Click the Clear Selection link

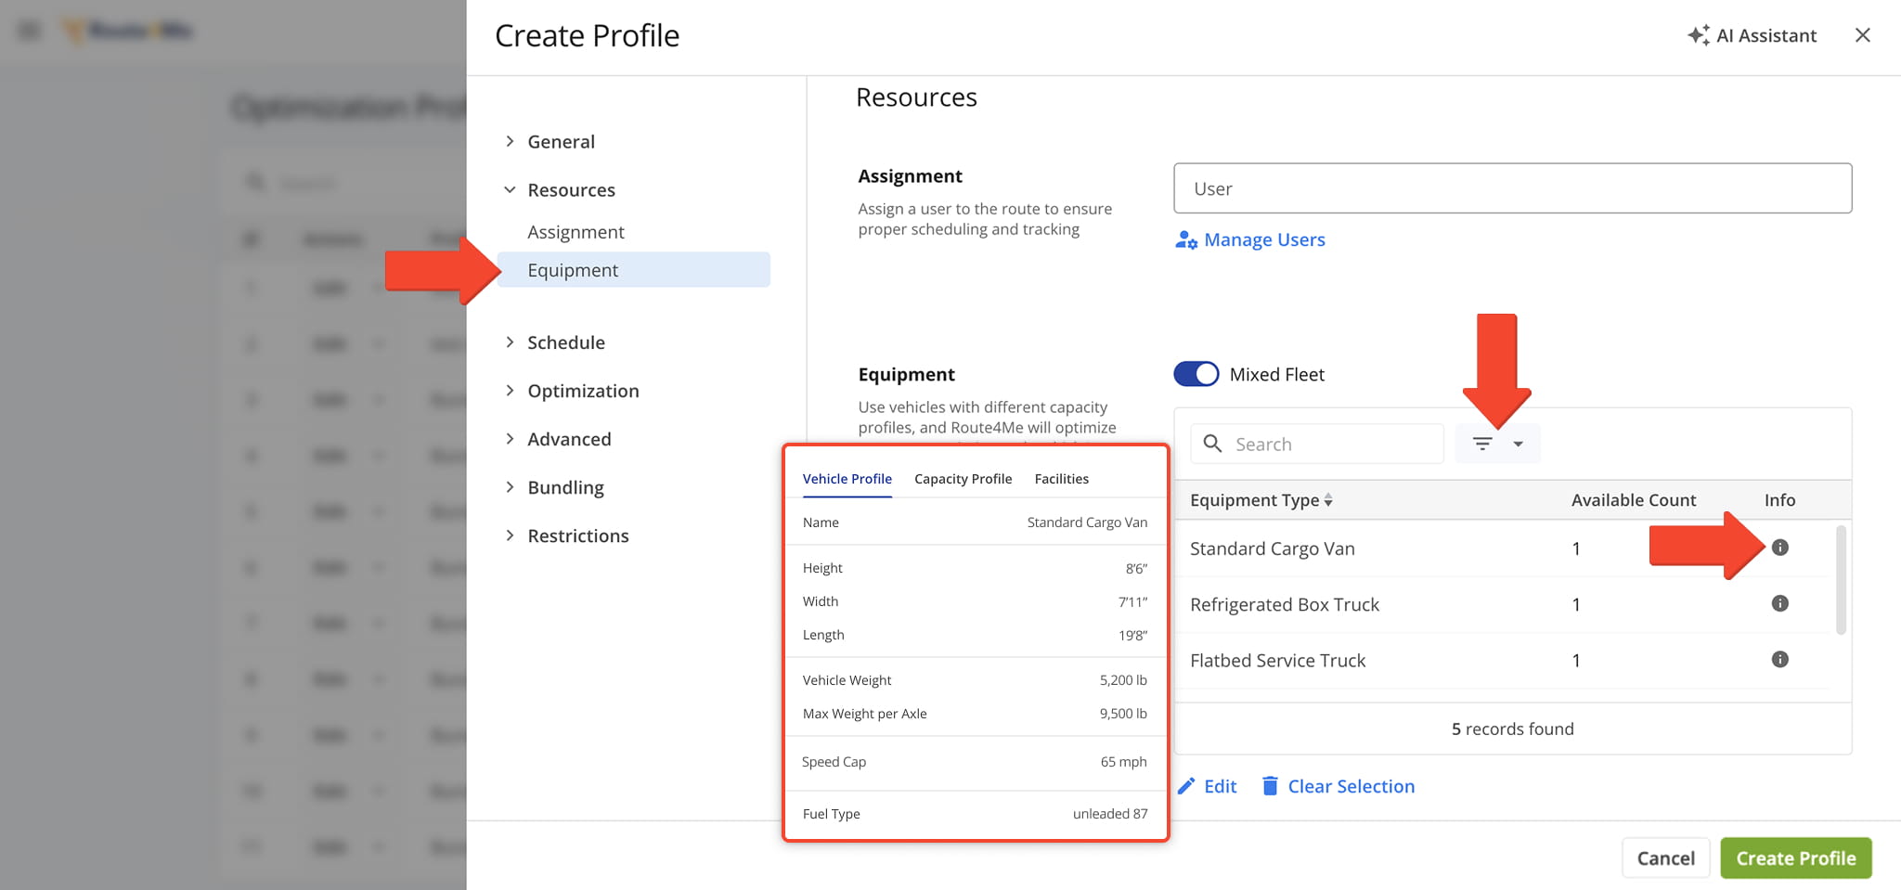[x=1351, y=787]
